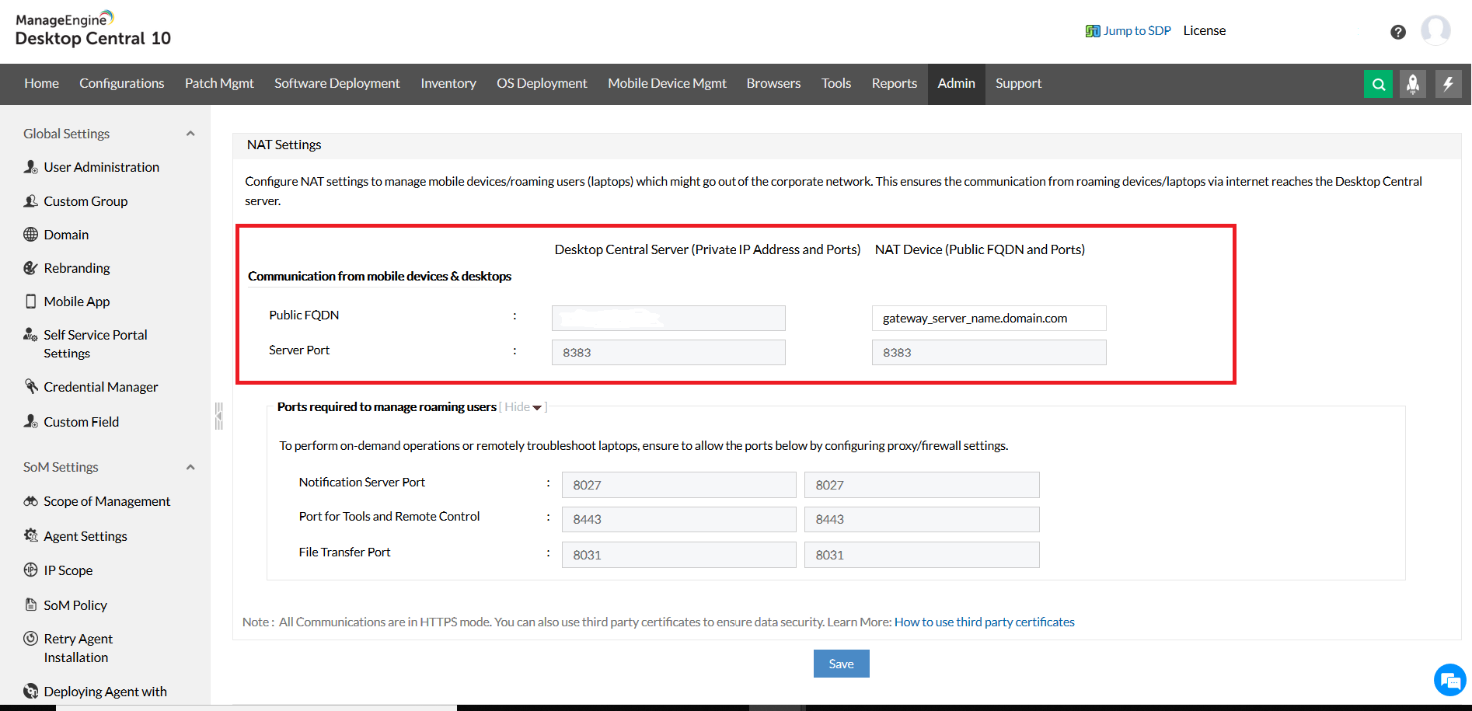Screen dimensions: 1472x711
Task: Hide the roaming users ports section
Action: coord(523,406)
